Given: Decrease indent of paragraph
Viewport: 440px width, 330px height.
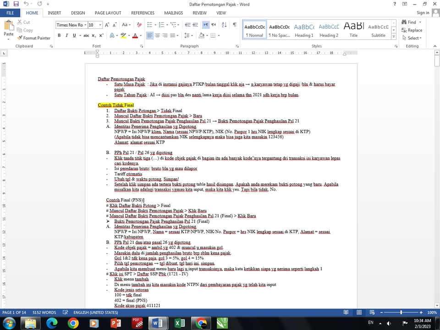Looking at the screenshot, I should click(x=188, y=25).
